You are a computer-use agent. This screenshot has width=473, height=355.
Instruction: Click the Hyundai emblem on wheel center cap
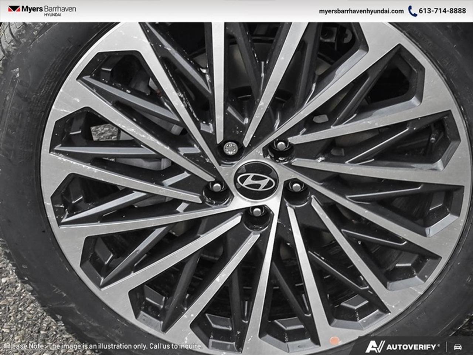(256, 181)
